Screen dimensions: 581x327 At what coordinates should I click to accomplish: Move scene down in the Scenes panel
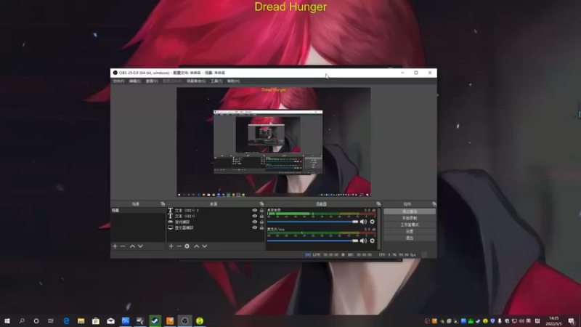click(x=140, y=246)
